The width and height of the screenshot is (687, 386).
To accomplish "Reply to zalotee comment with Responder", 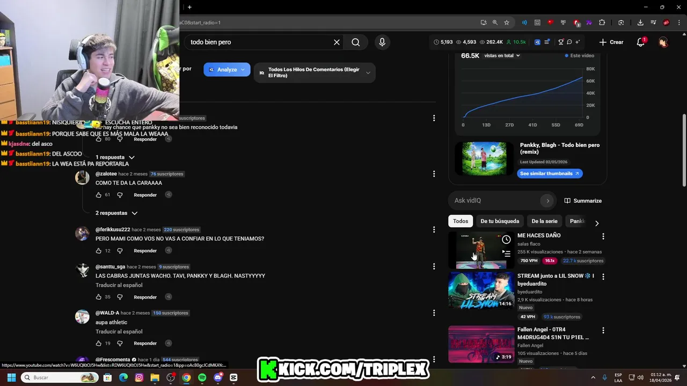I will click(145, 195).
